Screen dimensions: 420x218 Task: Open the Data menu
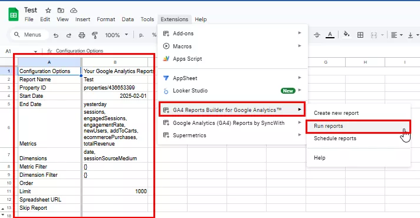[128, 19]
